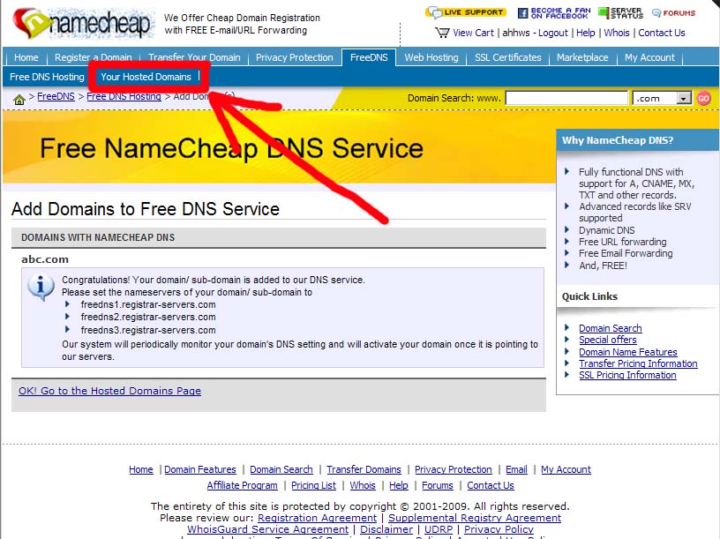The width and height of the screenshot is (720, 539).
Task: Click the Affiliate Program footer link
Action: [242, 485]
